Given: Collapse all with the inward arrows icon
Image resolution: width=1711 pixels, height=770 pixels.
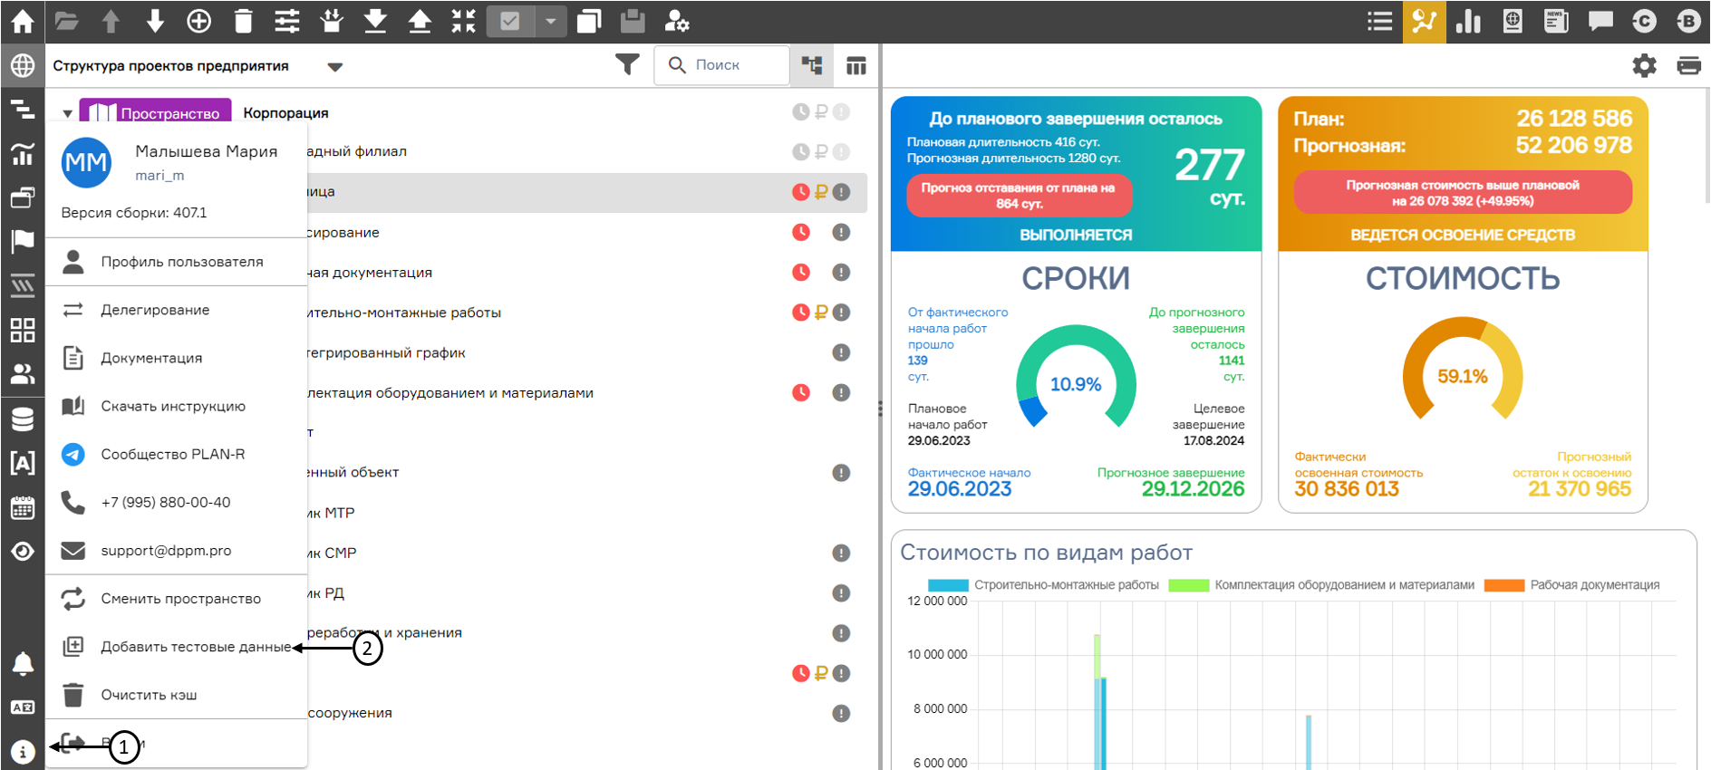Looking at the screenshot, I should [464, 21].
